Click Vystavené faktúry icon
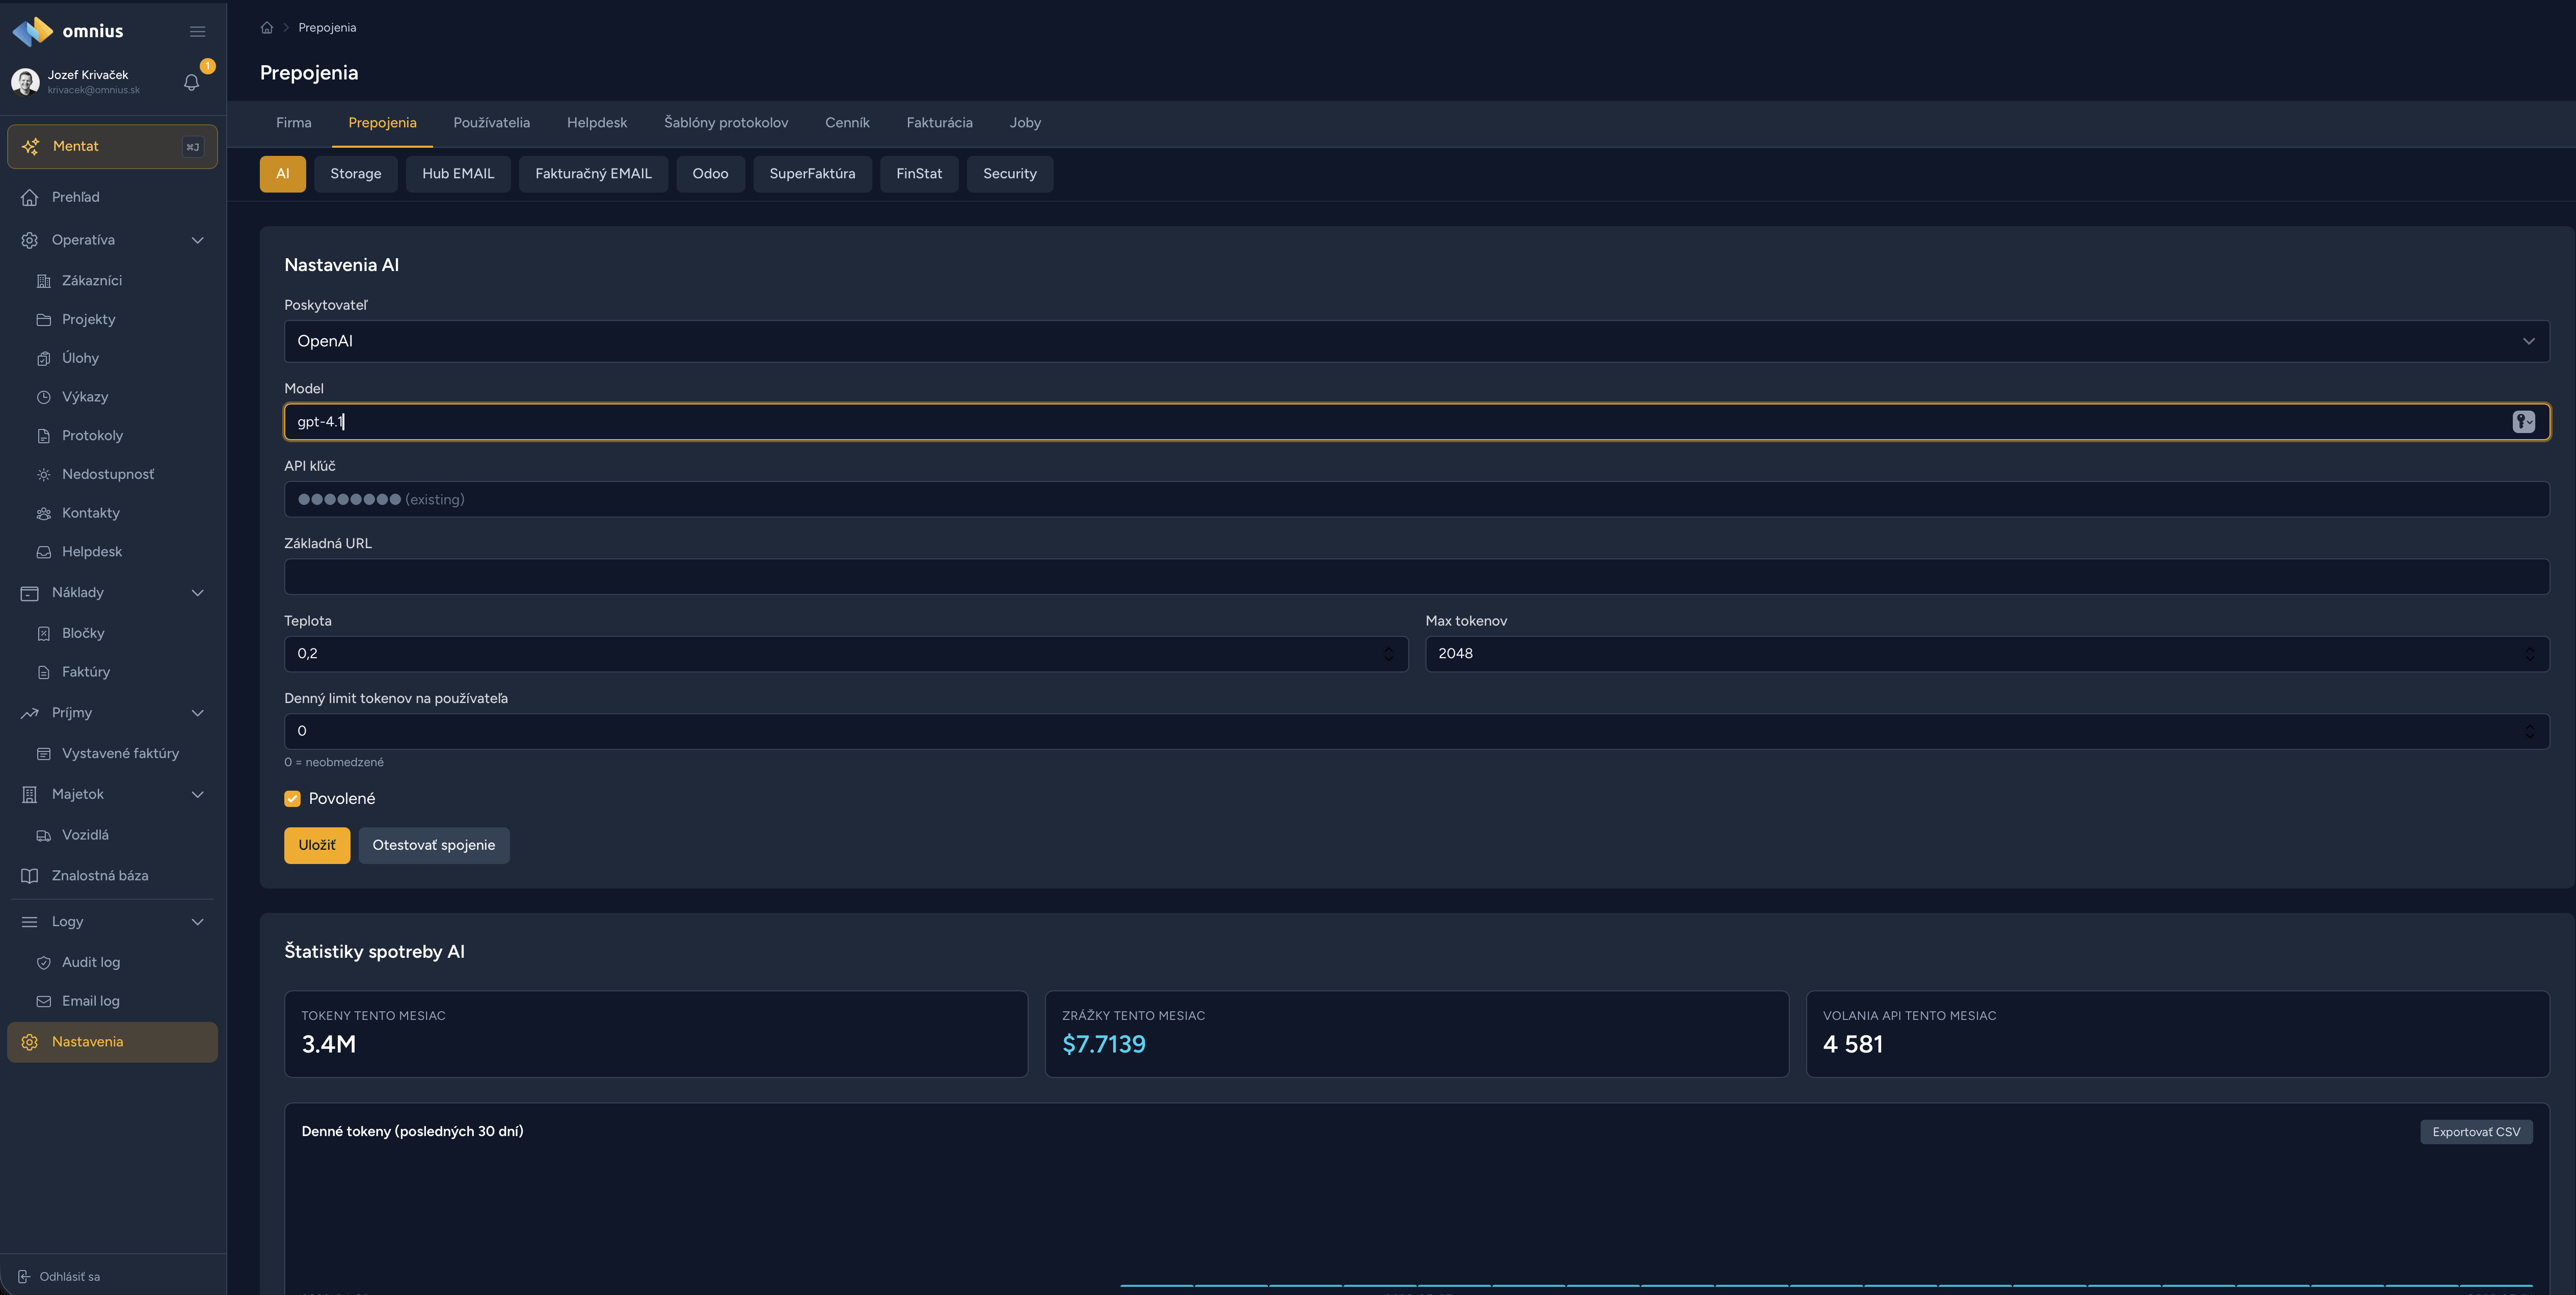Image resolution: width=2576 pixels, height=1295 pixels. (43, 754)
